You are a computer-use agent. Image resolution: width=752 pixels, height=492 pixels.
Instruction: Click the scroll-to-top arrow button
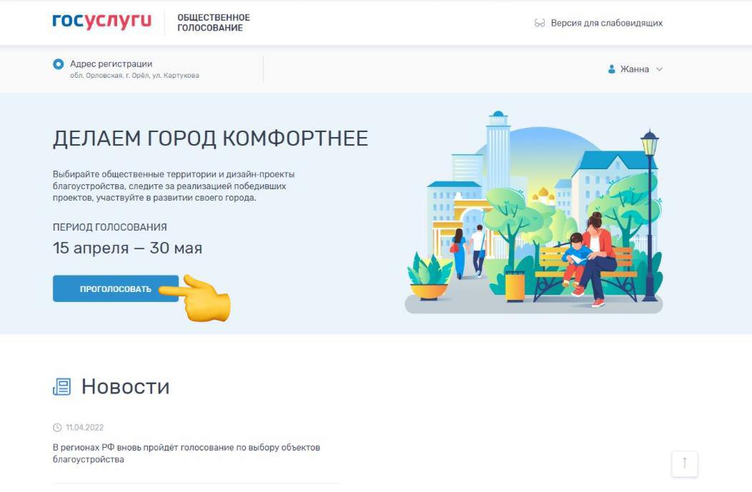click(x=684, y=463)
